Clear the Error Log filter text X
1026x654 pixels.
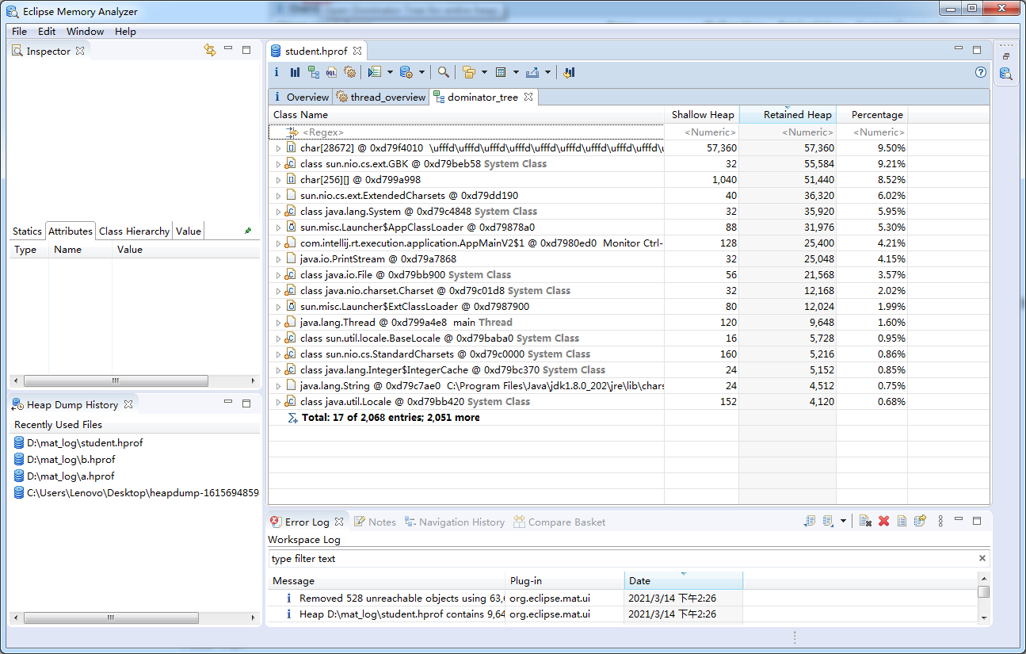[982, 559]
